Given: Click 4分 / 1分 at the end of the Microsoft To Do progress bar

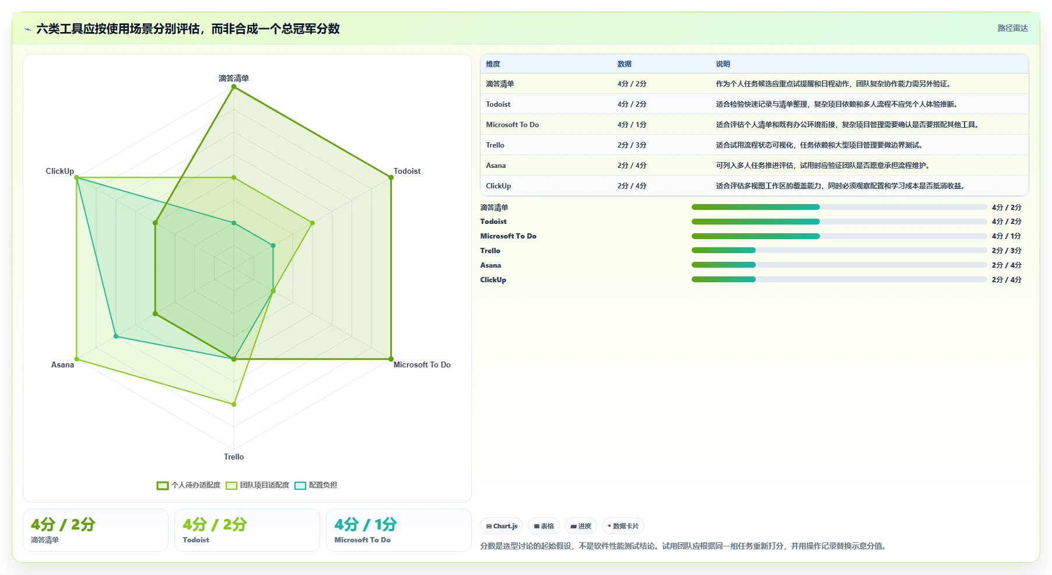Looking at the screenshot, I should tap(1007, 236).
